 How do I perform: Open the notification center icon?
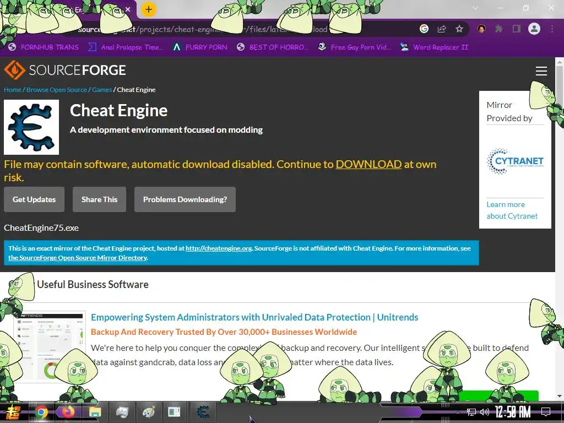(x=546, y=412)
